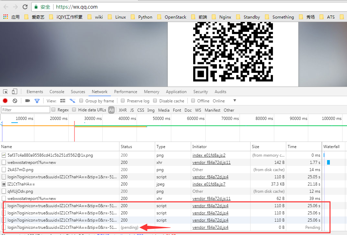Switch to the Console tab

click(57, 92)
